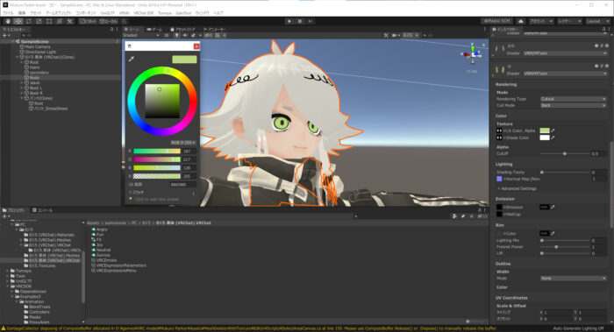Toggle scene lighting with the lightbulb icon
Screen dimensions: 614x332
(176, 35)
